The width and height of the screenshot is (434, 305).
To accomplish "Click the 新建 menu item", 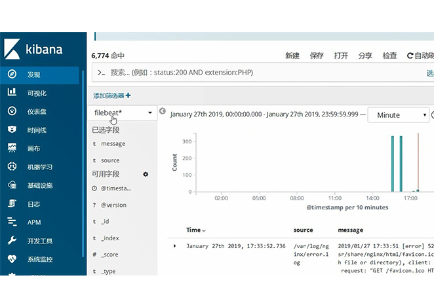I will pos(292,56).
